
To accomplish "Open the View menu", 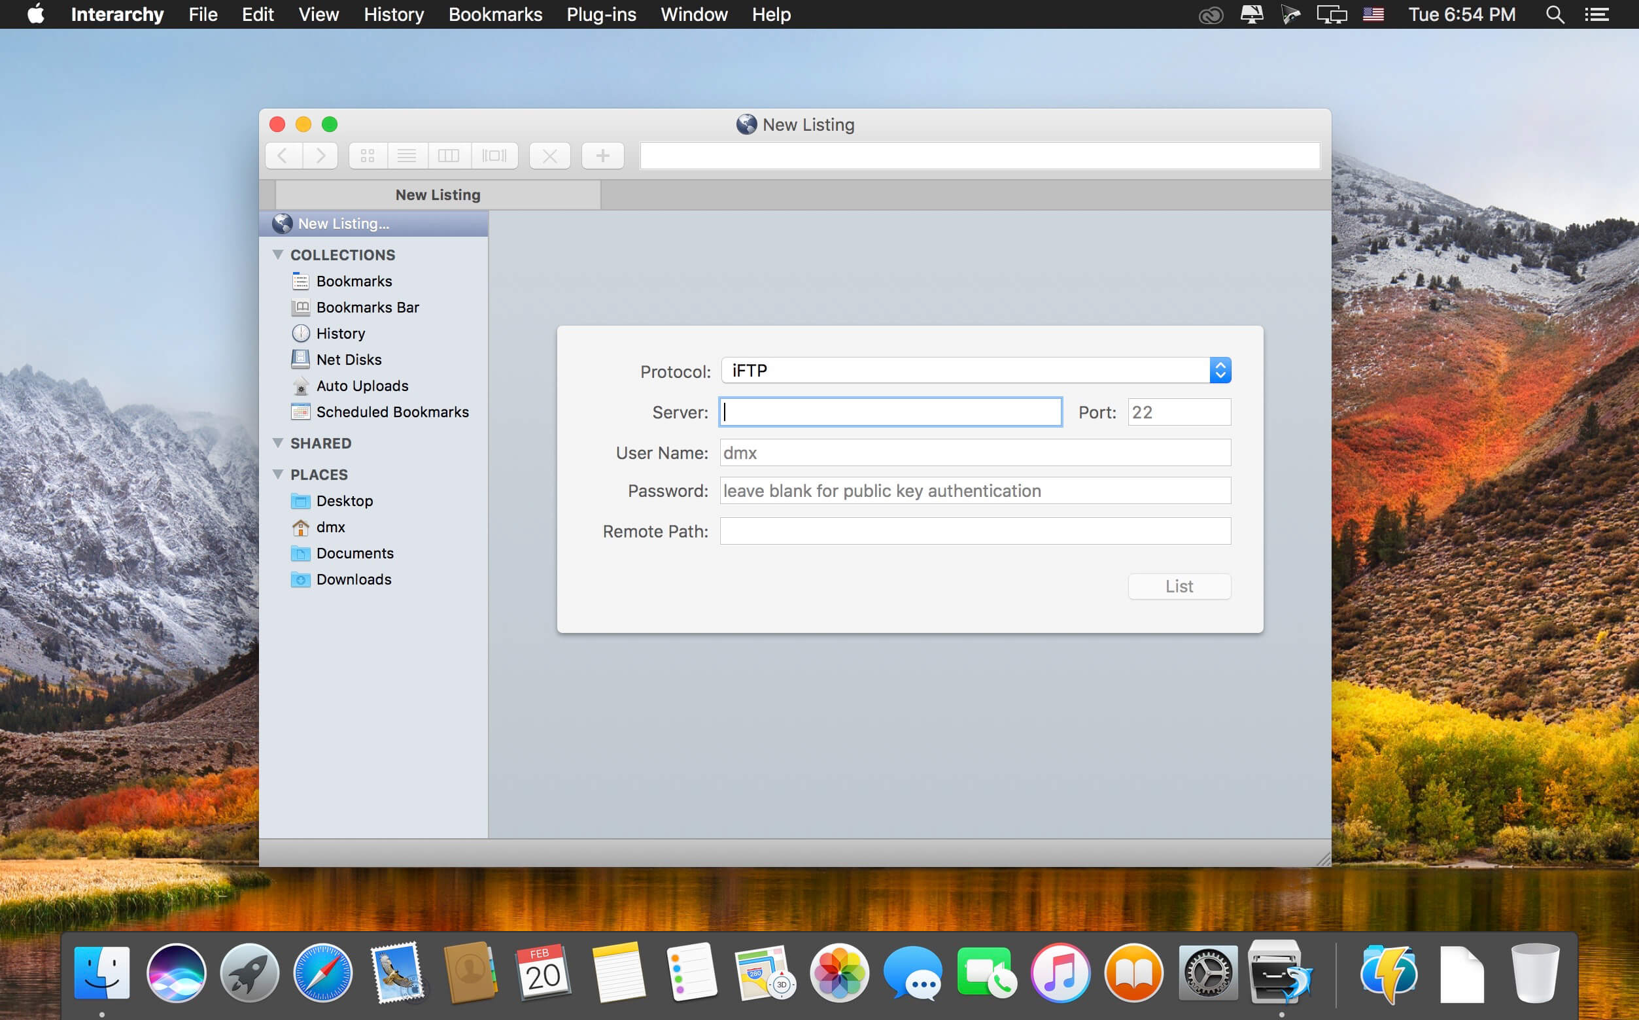I will pos(319,14).
